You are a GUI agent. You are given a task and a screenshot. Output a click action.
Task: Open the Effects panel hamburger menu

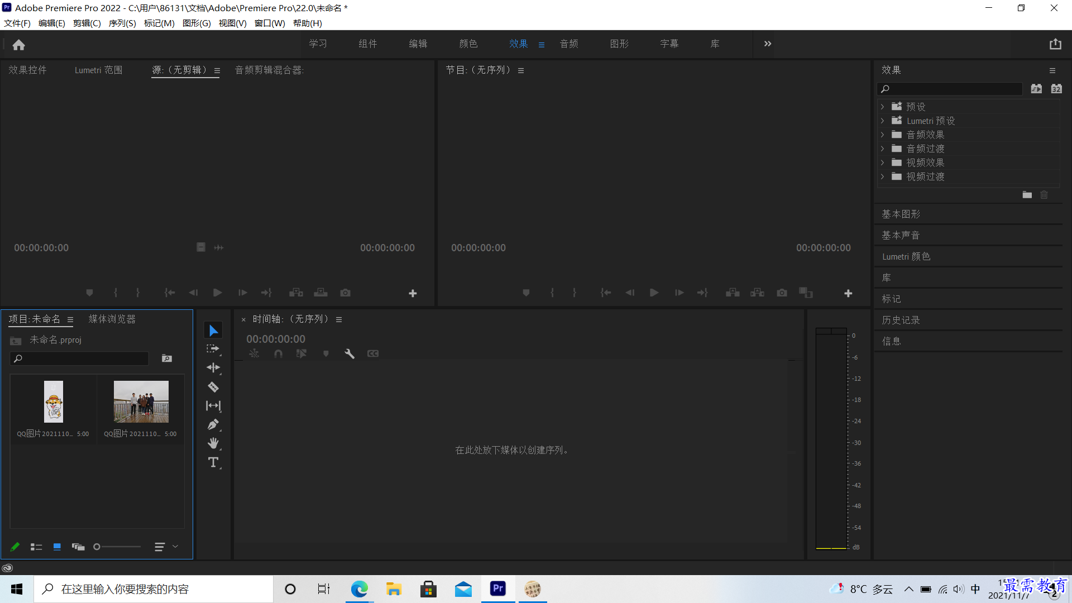click(1052, 70)
